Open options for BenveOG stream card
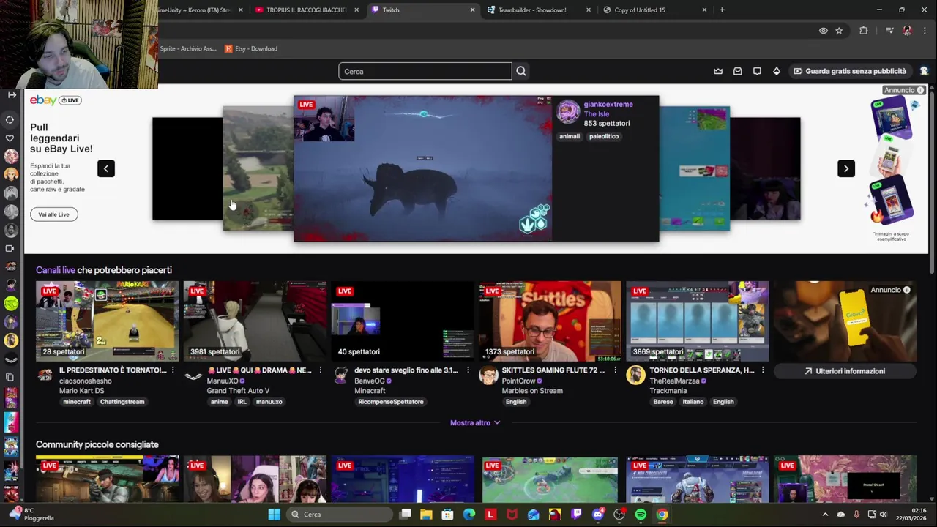The height and width of the screenshot is (527, 937). (x=468, y=370)
